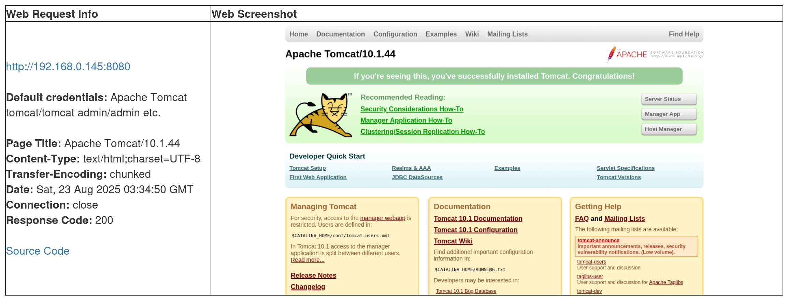Click the Transfer-Encoding: chunked text

(78, 174)
